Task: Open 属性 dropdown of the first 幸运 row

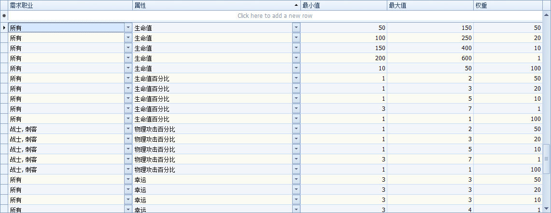Action: [x=296, y=180]
